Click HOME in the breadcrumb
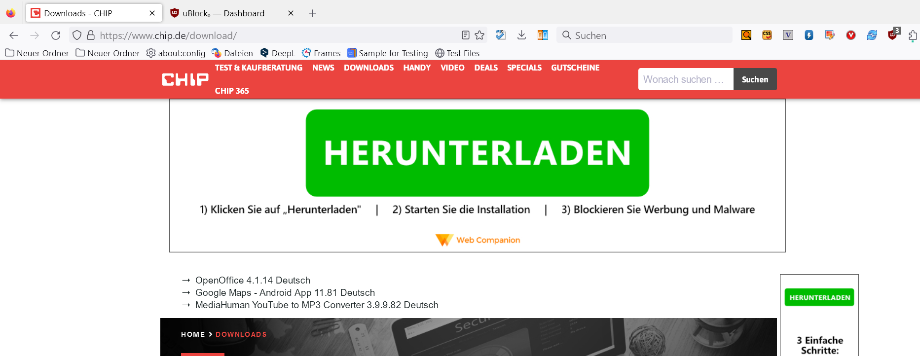 [193, 334]
